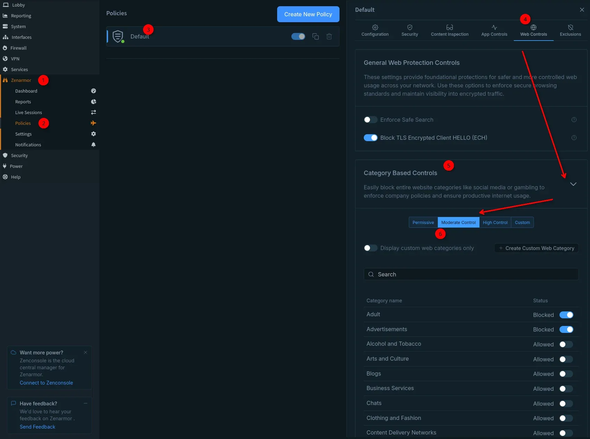Viewport: 590px width, 439px height.
Task: Toggle the Blogs category switch
Action: click(x=566, y=374)
